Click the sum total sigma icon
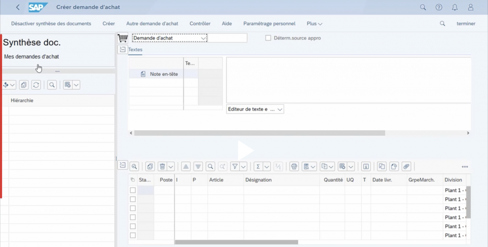Screen dimensions: 488x247 [x=258, y=166]
